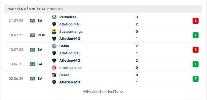Click the COP competition flag icon
This screenshot has width=207, height=100.
(32, 35)
